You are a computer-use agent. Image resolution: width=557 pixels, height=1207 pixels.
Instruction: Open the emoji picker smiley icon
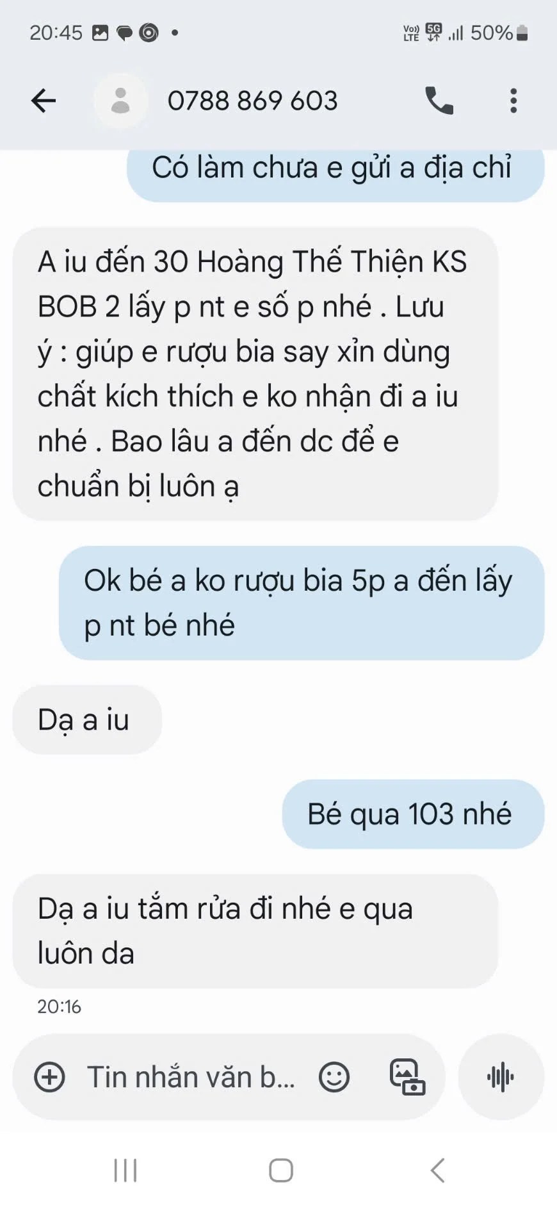click(x=334, y=1076)
